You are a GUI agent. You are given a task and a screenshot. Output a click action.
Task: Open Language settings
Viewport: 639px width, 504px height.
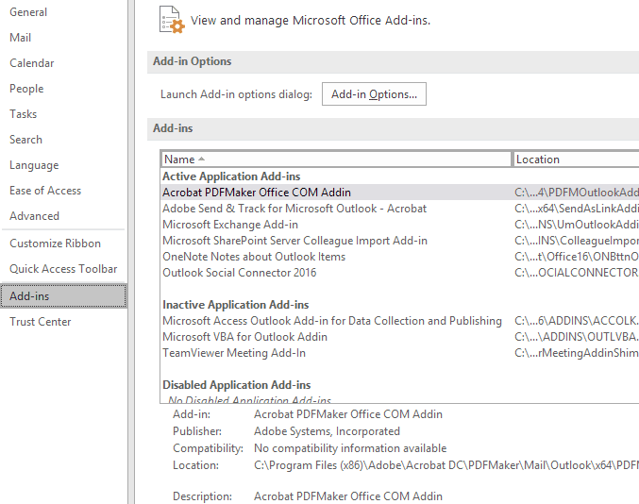pos(34,165)
